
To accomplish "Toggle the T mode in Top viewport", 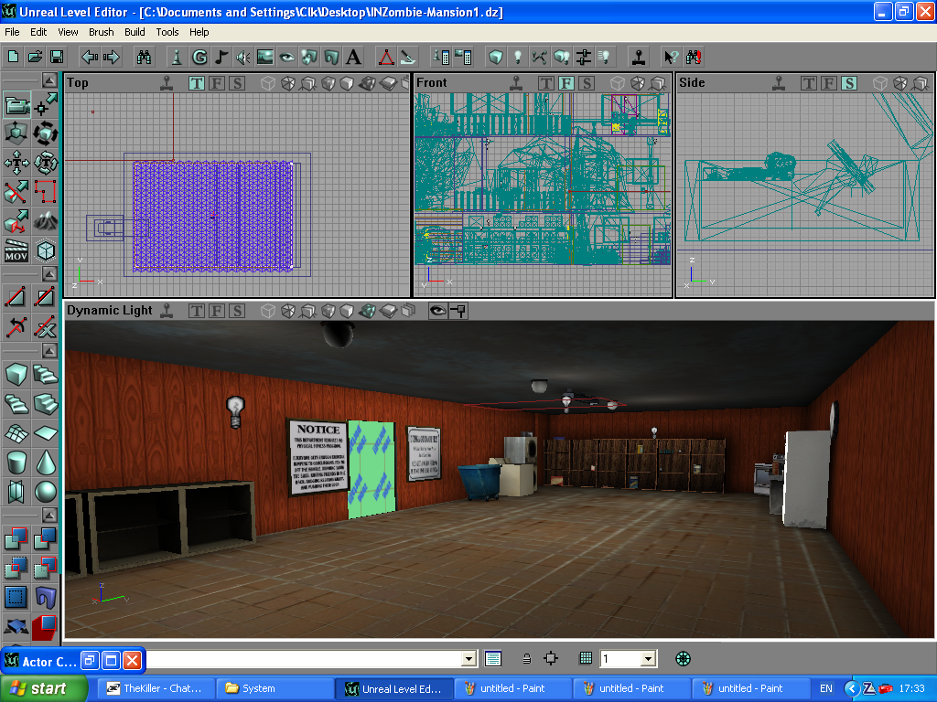I will [x=197, y=83].
